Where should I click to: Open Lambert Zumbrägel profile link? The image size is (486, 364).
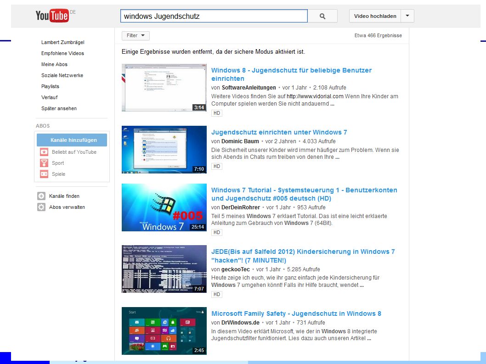tap(62, 42)
